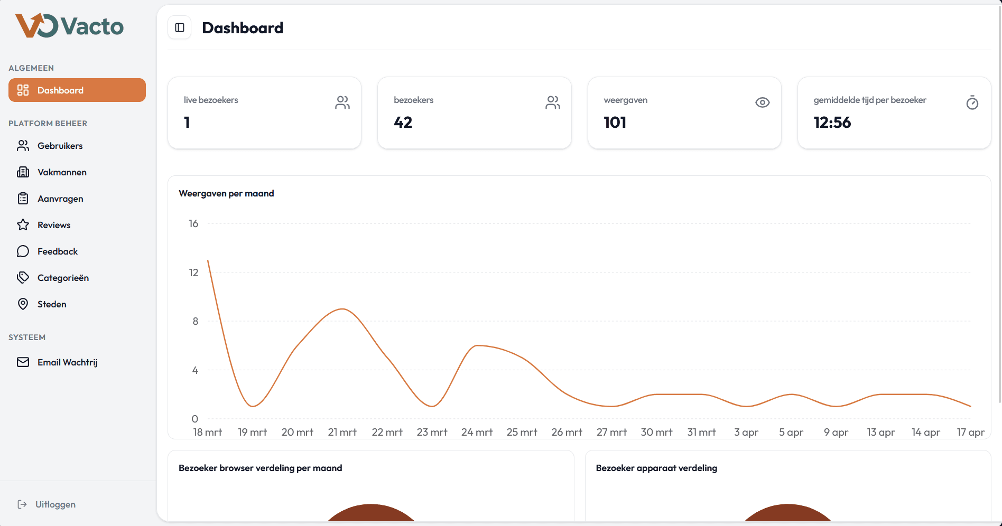The height and width of the screenshot is (526, 1002).
Task: Click the 'Weergaven per maand' chart title
Action: pyautogui.click(x=226, y=193)
